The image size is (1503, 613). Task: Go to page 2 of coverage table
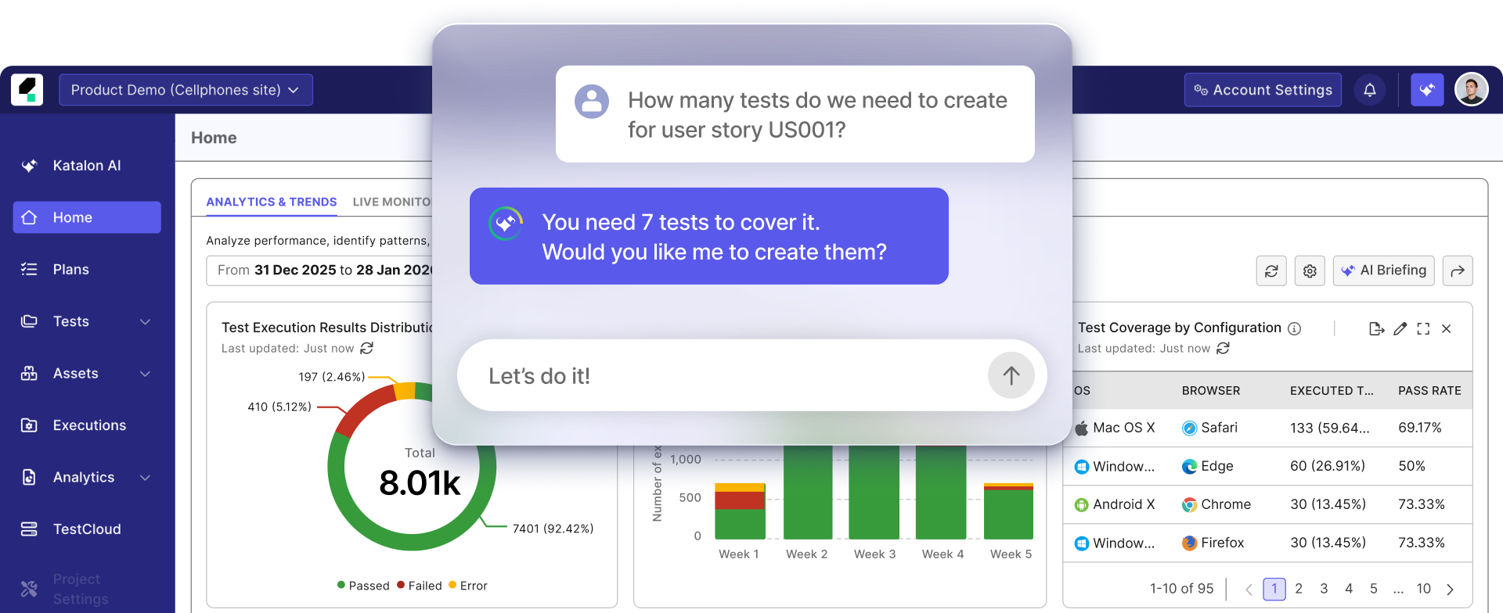point(1299,589)
